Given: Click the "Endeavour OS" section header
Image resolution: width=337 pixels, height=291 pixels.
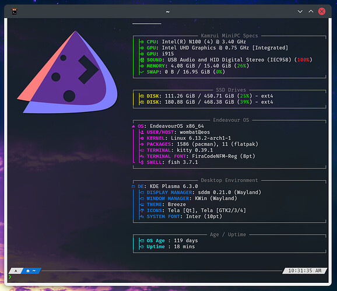Looking at the screenshot, I should (231, 120).
